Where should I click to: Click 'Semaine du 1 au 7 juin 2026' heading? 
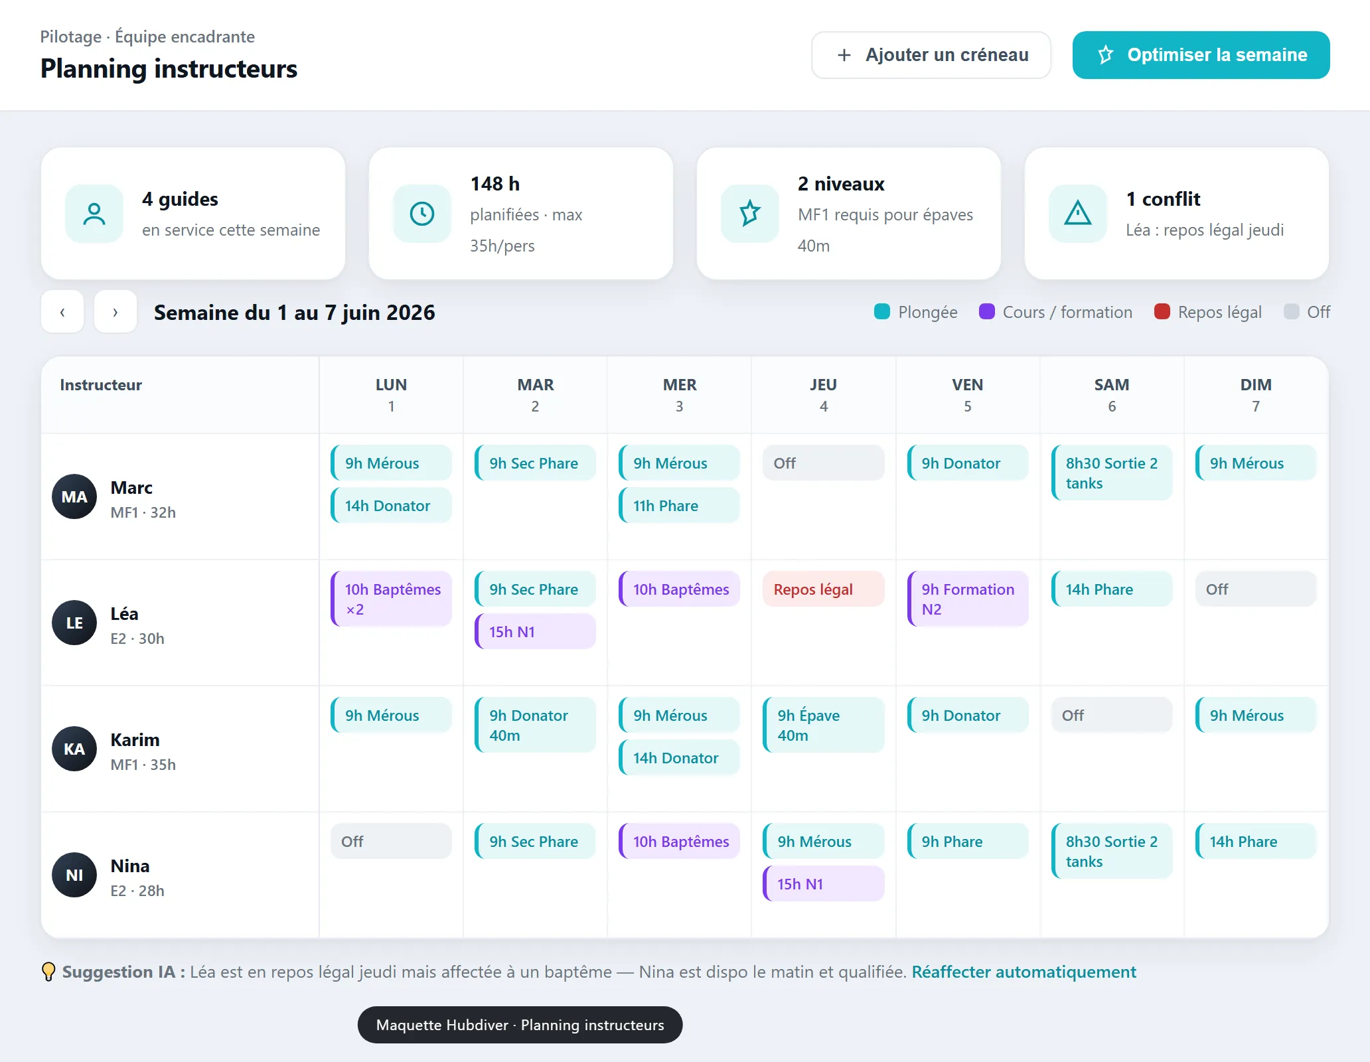coord(295,313)
